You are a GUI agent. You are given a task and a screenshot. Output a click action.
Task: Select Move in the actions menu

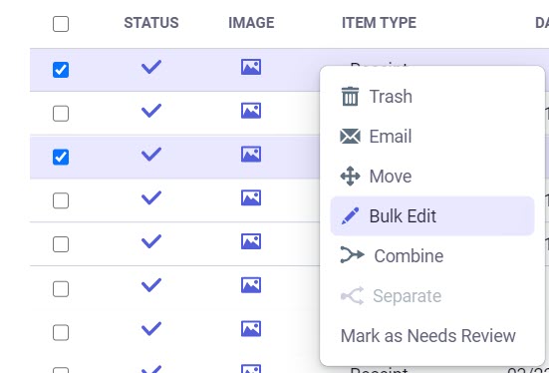click(391, 176)
